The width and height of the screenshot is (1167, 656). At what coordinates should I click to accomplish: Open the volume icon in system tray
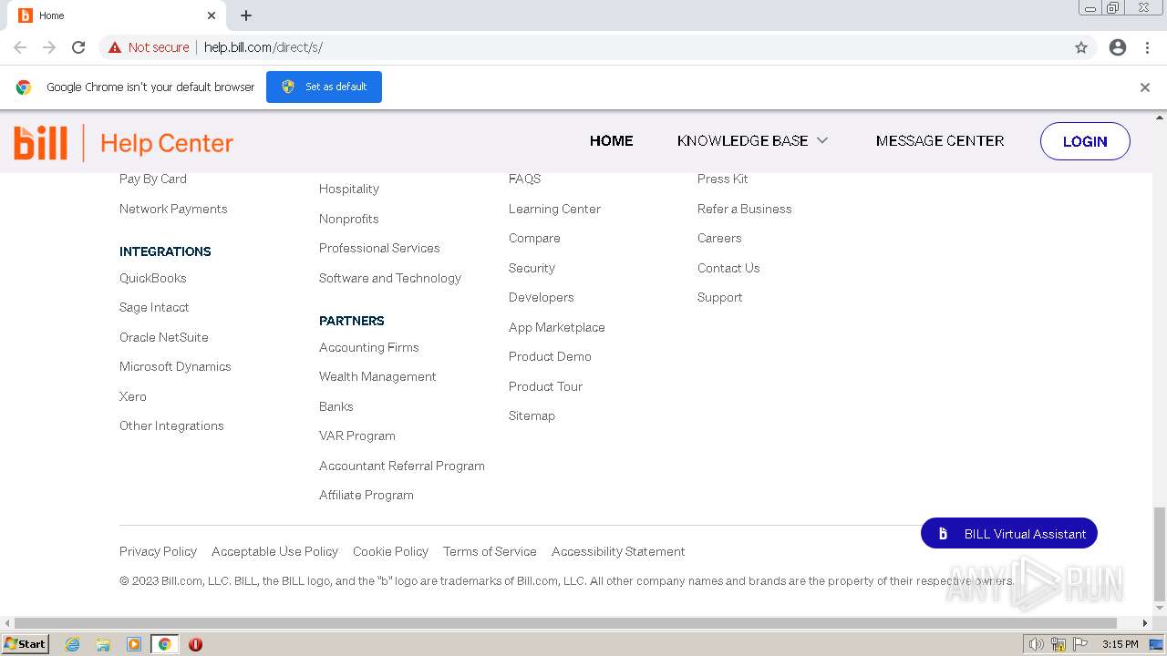tap(1036, 644)
